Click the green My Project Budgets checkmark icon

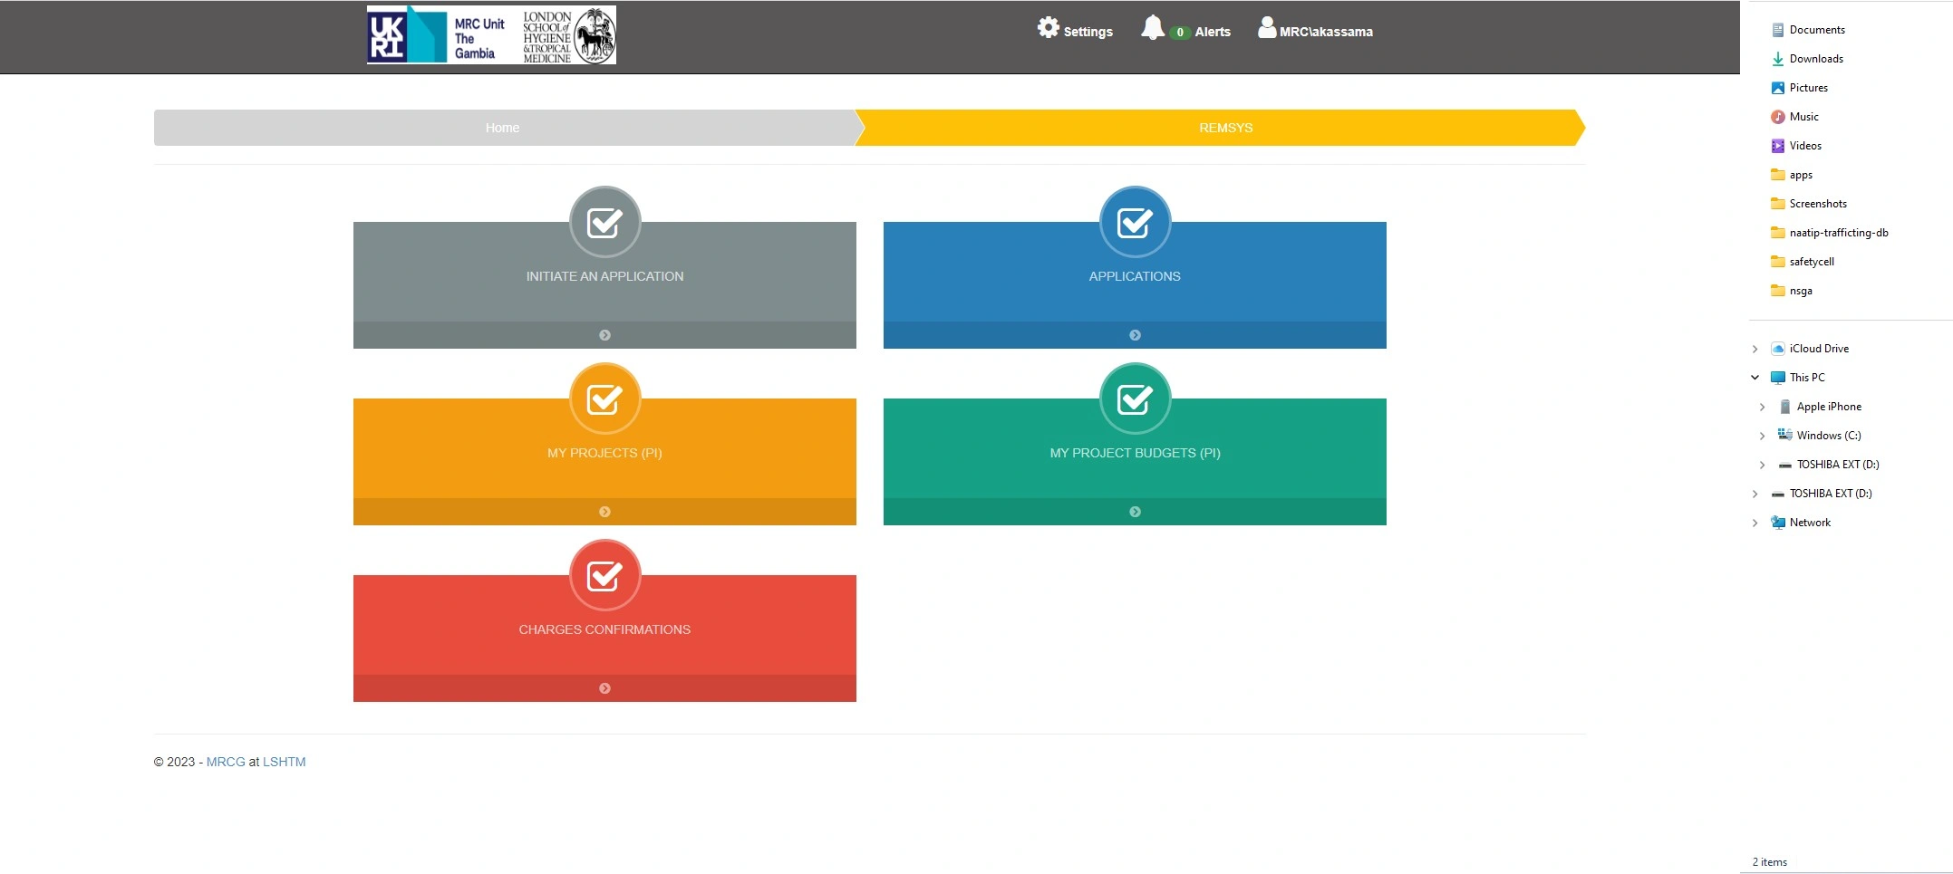[x=1135, y=399]
